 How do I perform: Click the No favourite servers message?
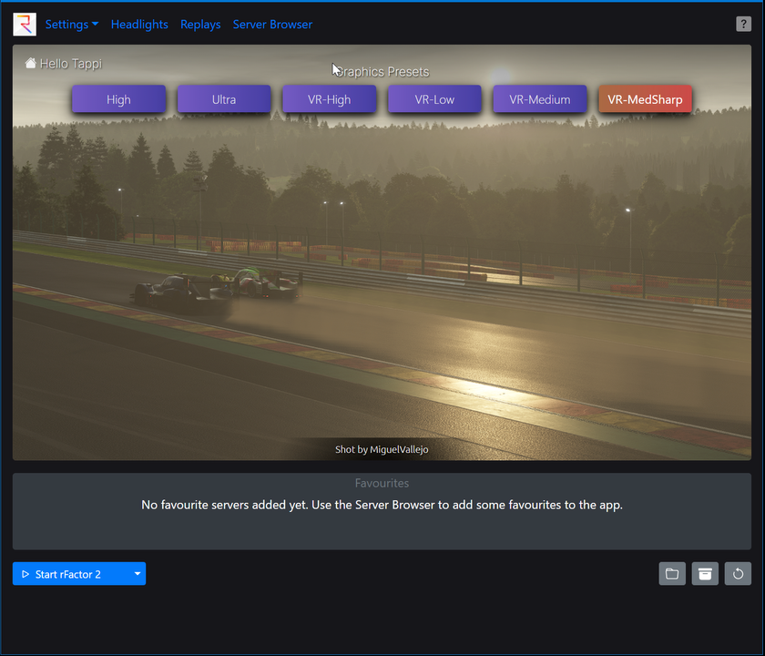(x=382, y=505)
